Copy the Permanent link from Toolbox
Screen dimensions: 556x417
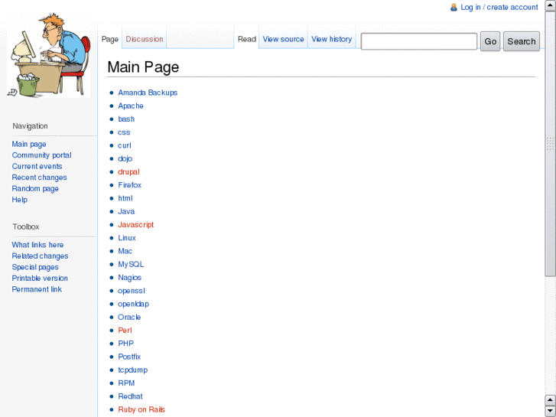click(37, 289)
